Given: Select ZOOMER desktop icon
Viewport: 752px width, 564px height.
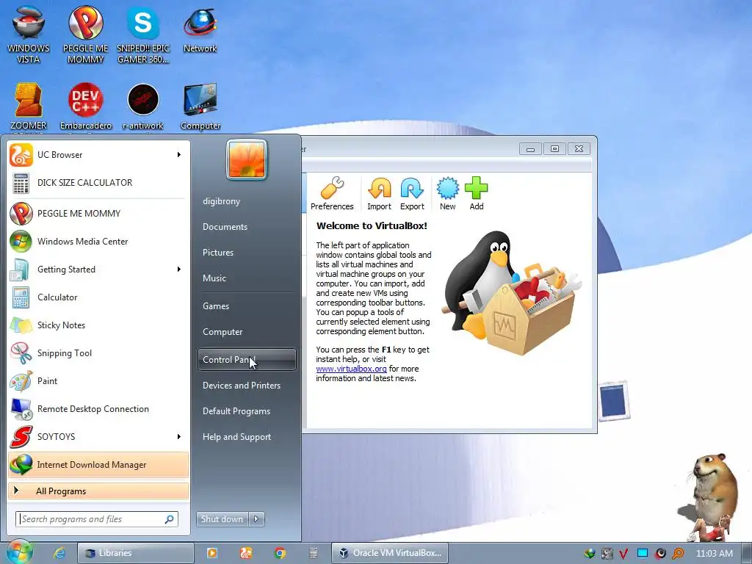Looking at the screenshot, I should pos(29,106).
